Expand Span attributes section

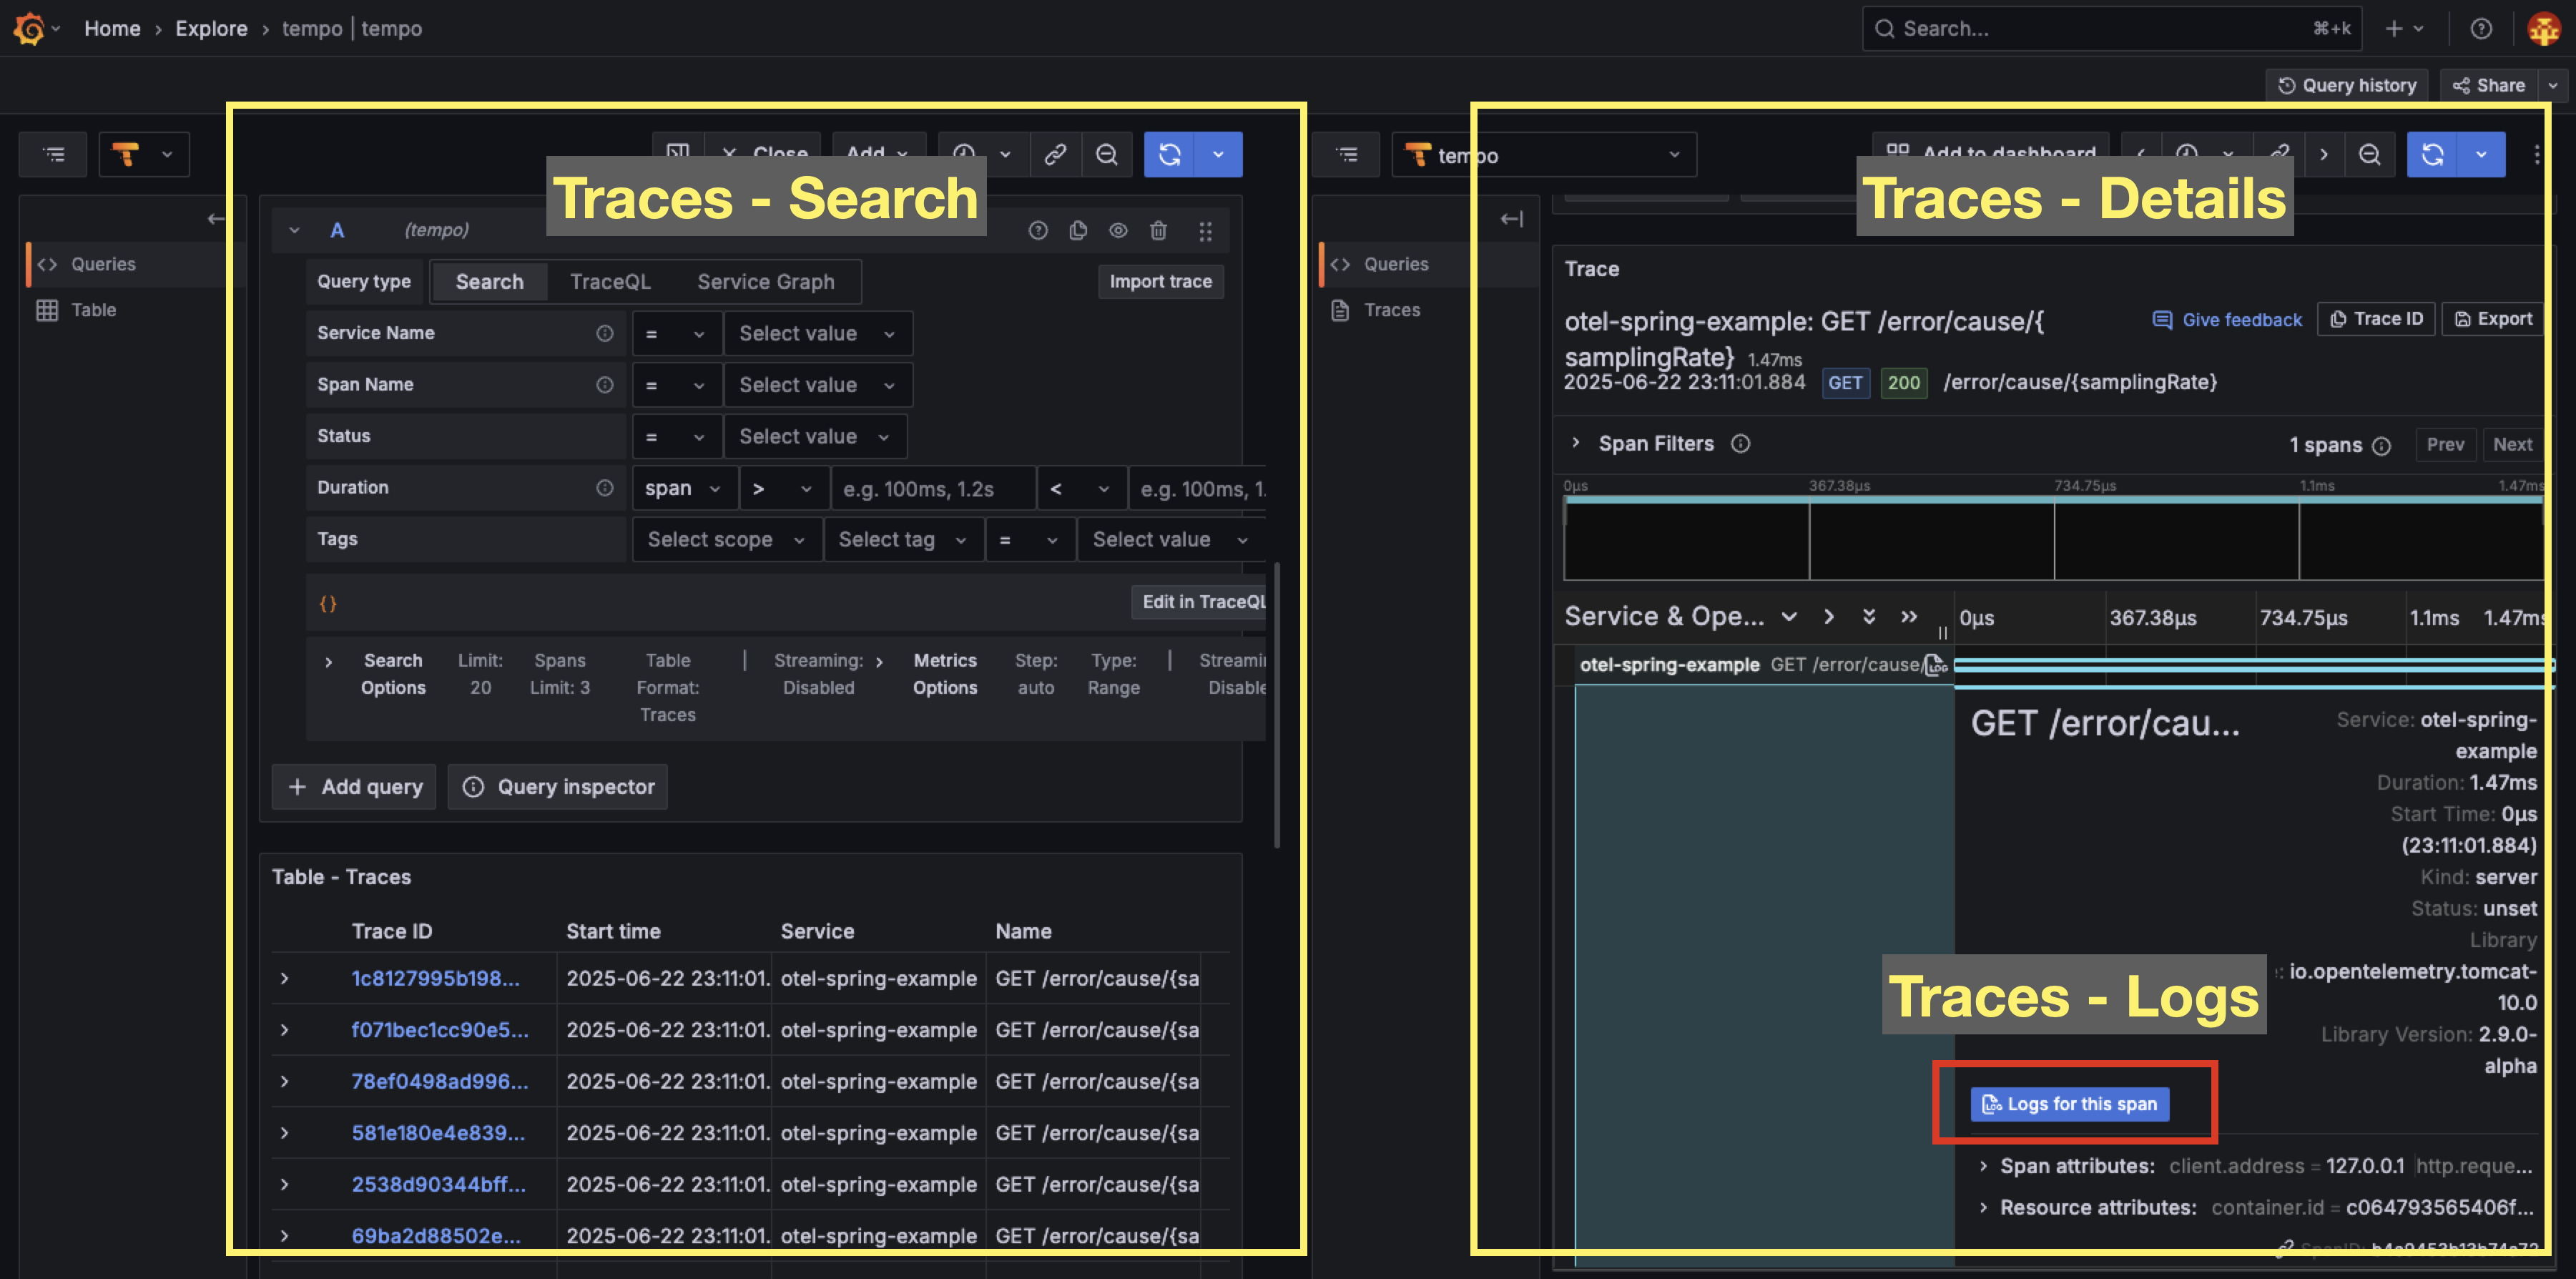point(1984,1166)
